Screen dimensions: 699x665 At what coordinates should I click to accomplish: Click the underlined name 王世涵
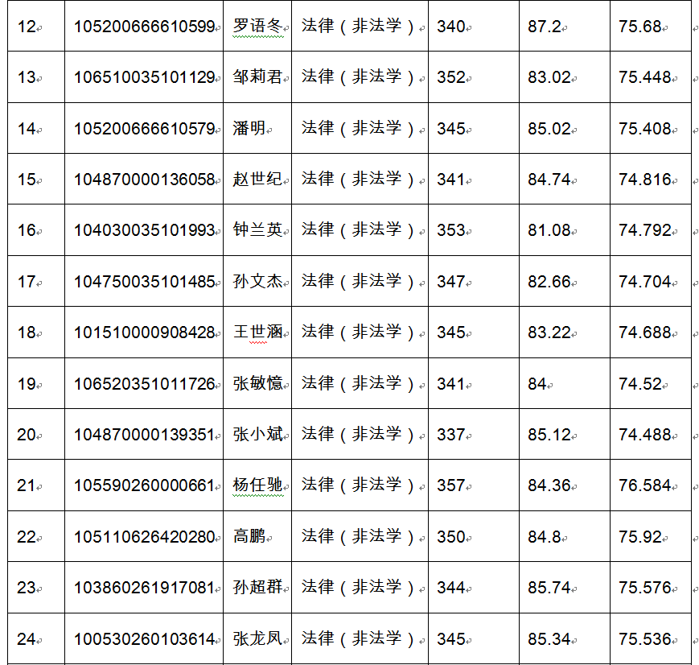pyautogui.click(x=257, y=332)
